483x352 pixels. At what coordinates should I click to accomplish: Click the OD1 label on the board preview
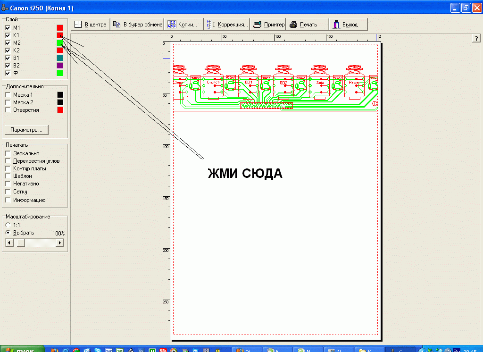click(x=249, y=83)
